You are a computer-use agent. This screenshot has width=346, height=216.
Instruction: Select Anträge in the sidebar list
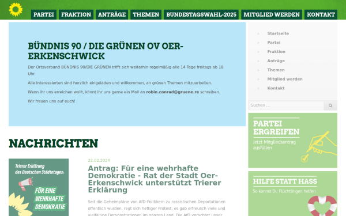276,61
